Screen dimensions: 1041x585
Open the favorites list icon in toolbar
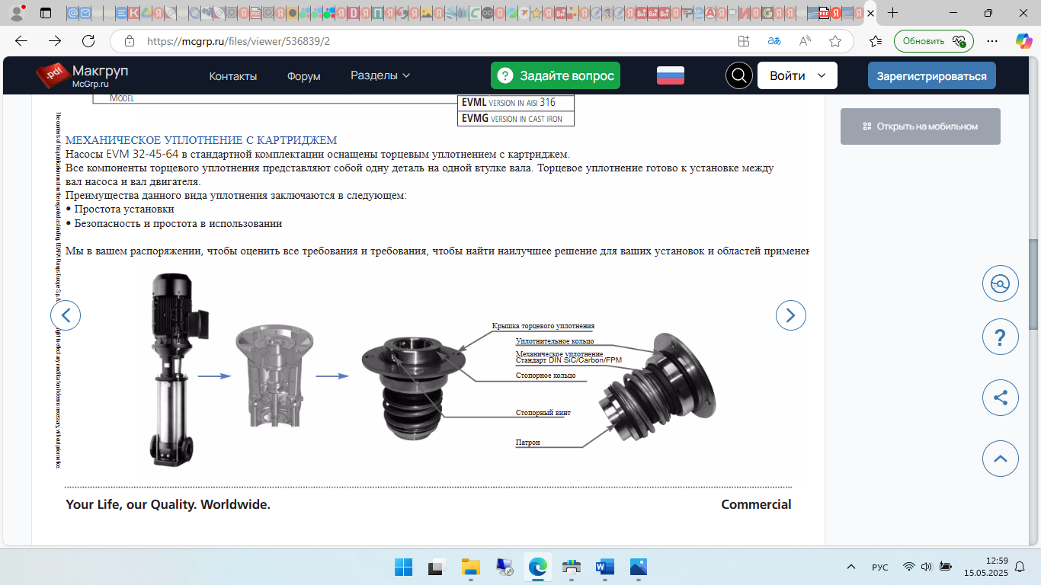pos(876,41)
